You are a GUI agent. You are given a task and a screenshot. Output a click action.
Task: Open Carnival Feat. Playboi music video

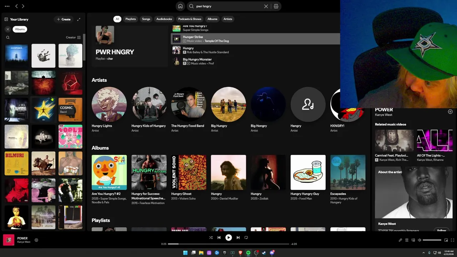pos(394,146)
